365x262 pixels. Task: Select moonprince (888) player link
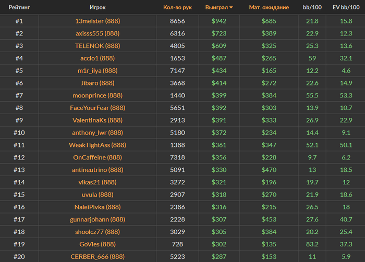pyautogui.click(x=97, y=95)
